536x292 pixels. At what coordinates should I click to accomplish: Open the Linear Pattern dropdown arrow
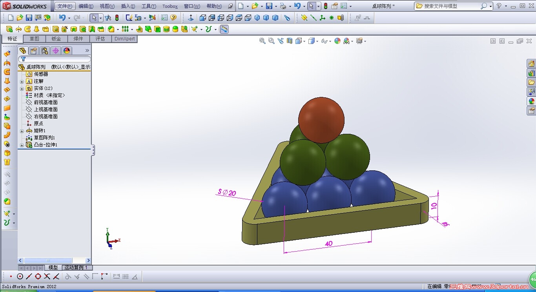click(x=132, y=29)
